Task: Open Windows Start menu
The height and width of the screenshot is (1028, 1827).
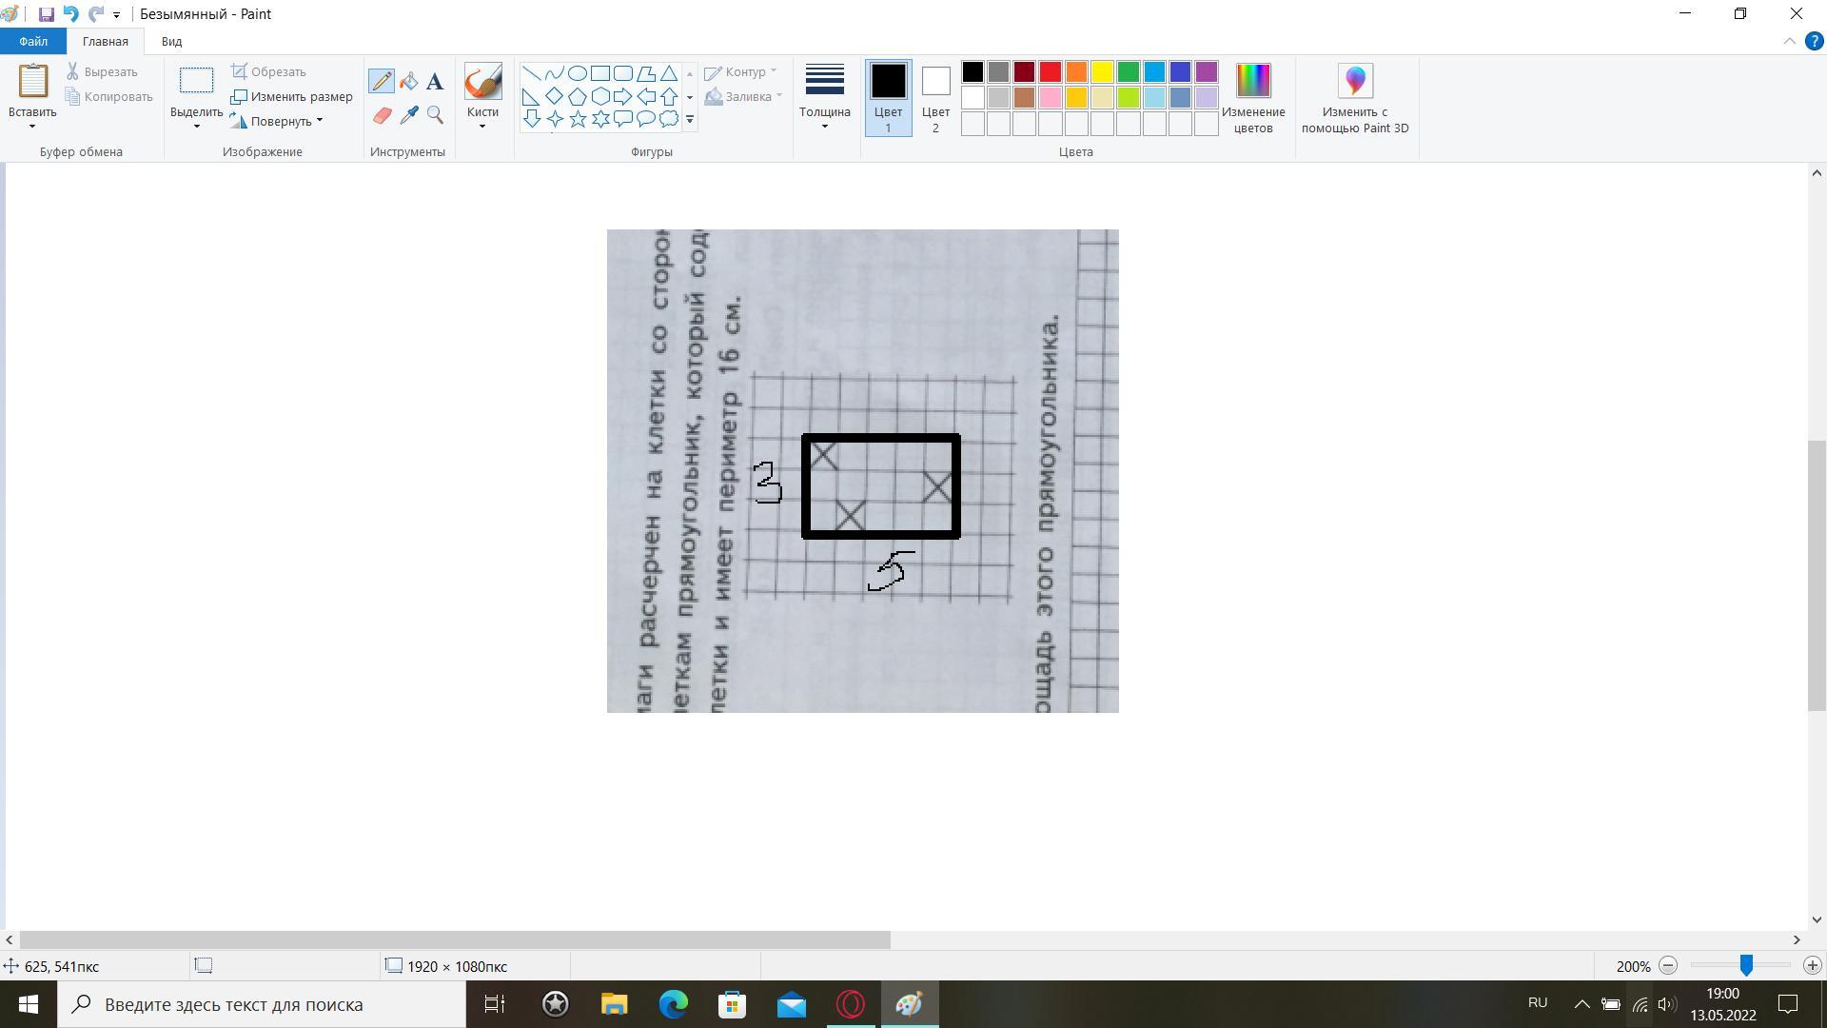Action: pos(29,1005)
